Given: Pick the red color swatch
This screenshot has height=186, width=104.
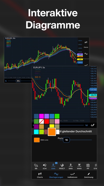Looking at the screenshot, I should coord(47,121).
